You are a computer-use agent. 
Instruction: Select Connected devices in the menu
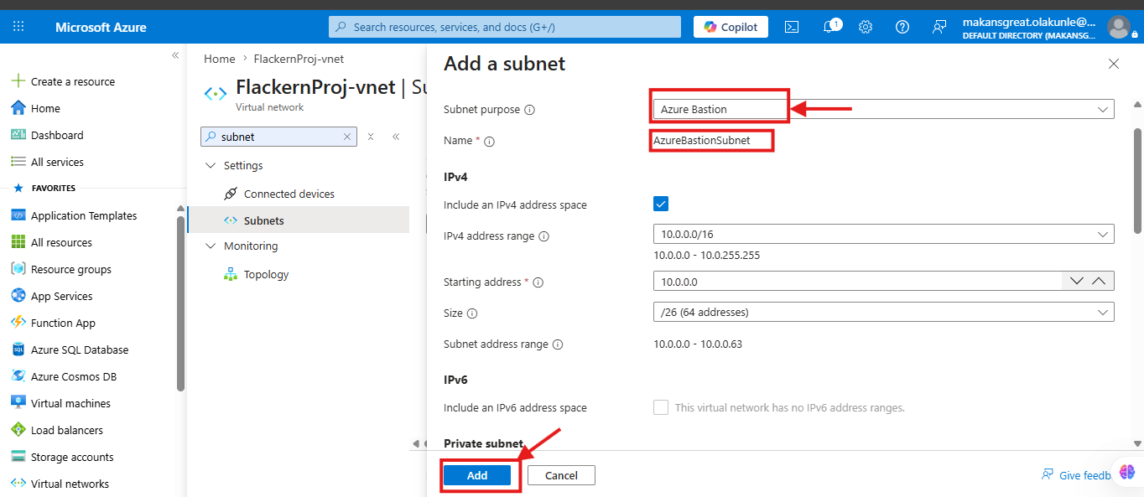(x=289, y=194)
